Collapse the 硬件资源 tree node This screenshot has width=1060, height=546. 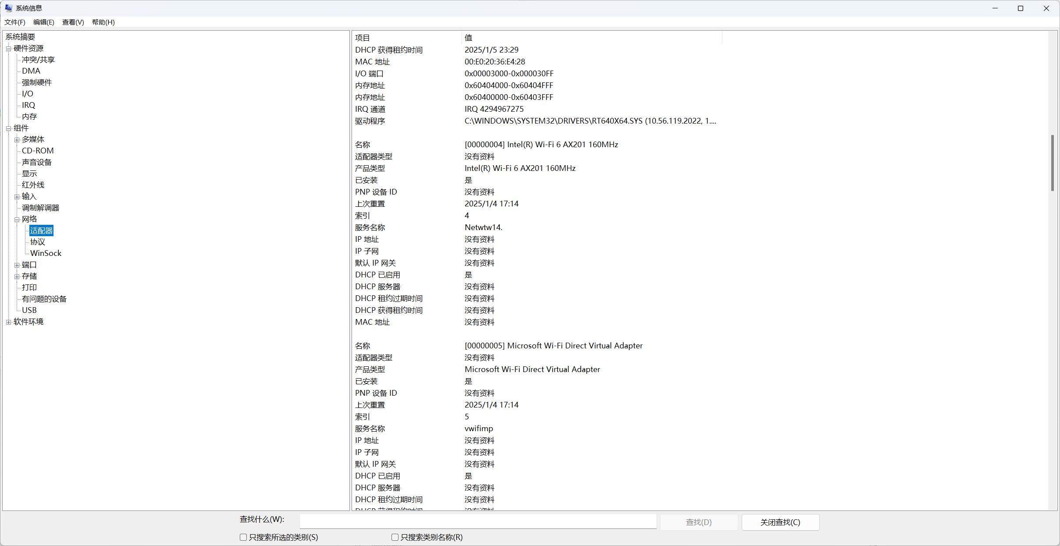tap(8, 49)
